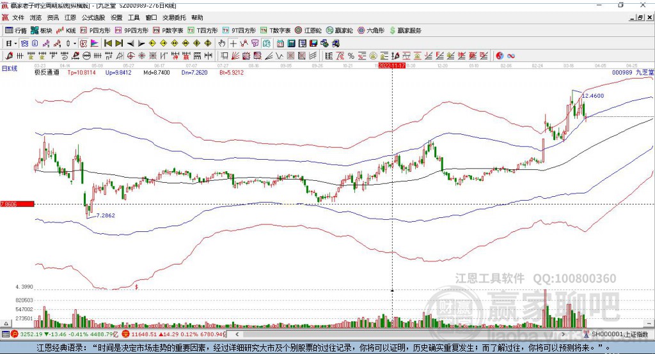Click the red floppy save icon
The width and height of the screenshot is (655, 354).
[x=313, y=43]
